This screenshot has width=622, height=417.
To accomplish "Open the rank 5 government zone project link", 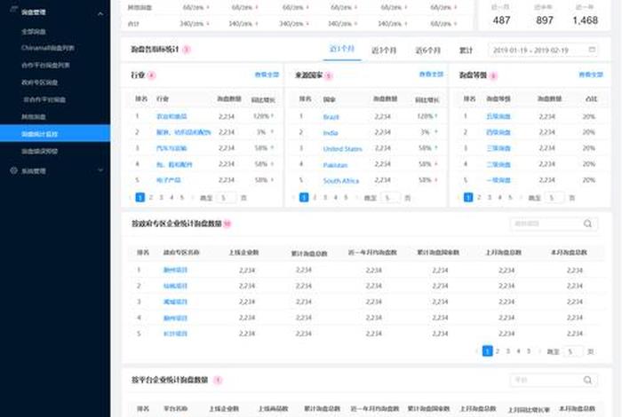I will [175, 334].
